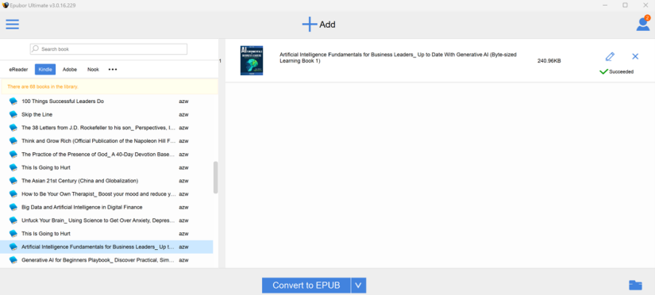Remove the converted book with X icon
The width and height of the screenshot is (655, 295).
(x=635, y=56)
